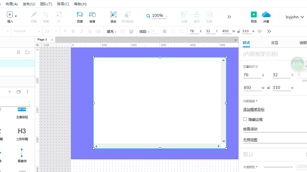Screen dimensions: 307x172
Task: Toggle bold formatting
Action: [73, 31]
